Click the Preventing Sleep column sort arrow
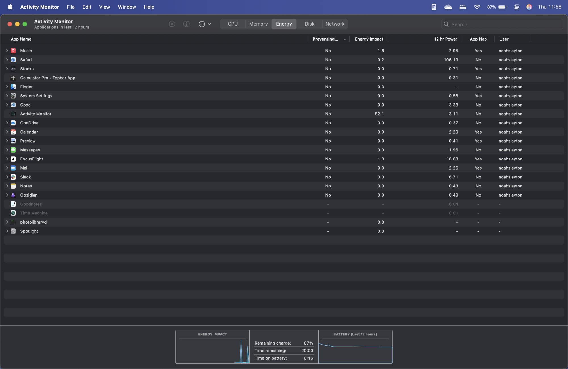The image size is (568, 369). coord(344,39)
